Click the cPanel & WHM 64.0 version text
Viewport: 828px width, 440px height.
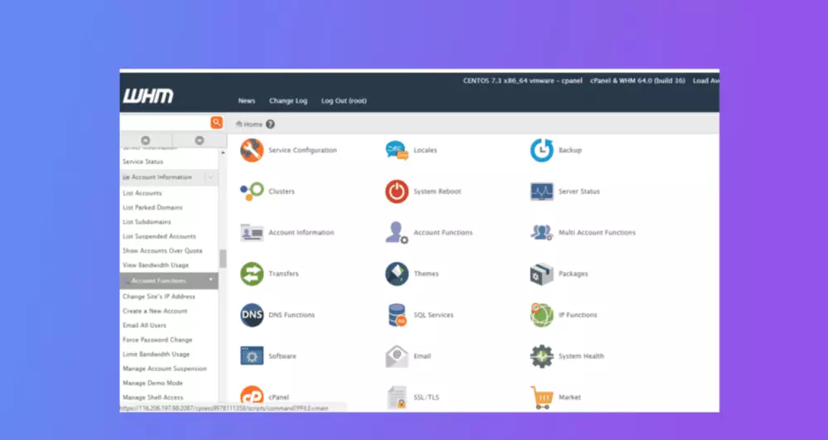point(638,81)
